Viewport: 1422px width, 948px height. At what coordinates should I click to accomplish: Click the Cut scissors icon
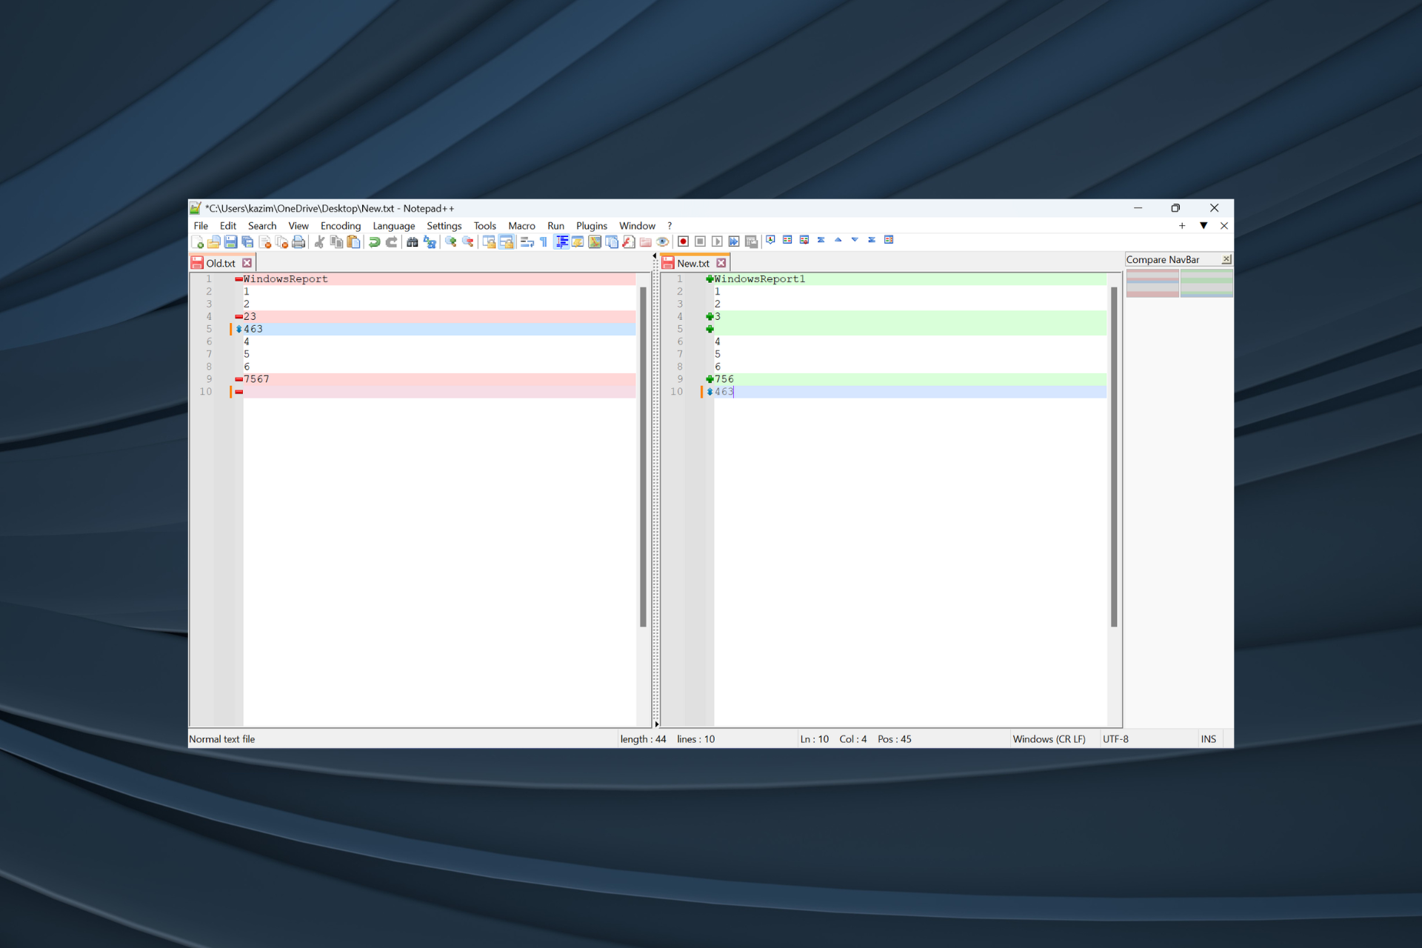[x=319, y=241]
